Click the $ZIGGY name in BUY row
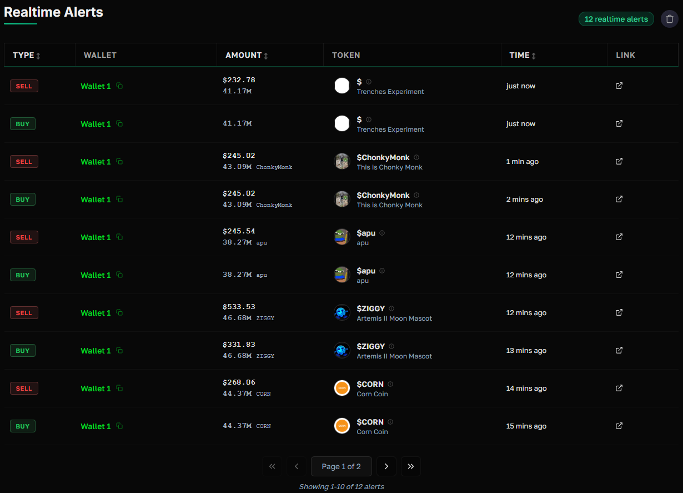Viewport: 683px width, 493px height. point(371,346)
